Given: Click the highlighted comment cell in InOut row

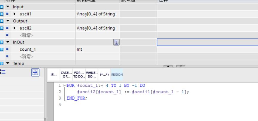Looking at the screenshot, I should (207, 42).
